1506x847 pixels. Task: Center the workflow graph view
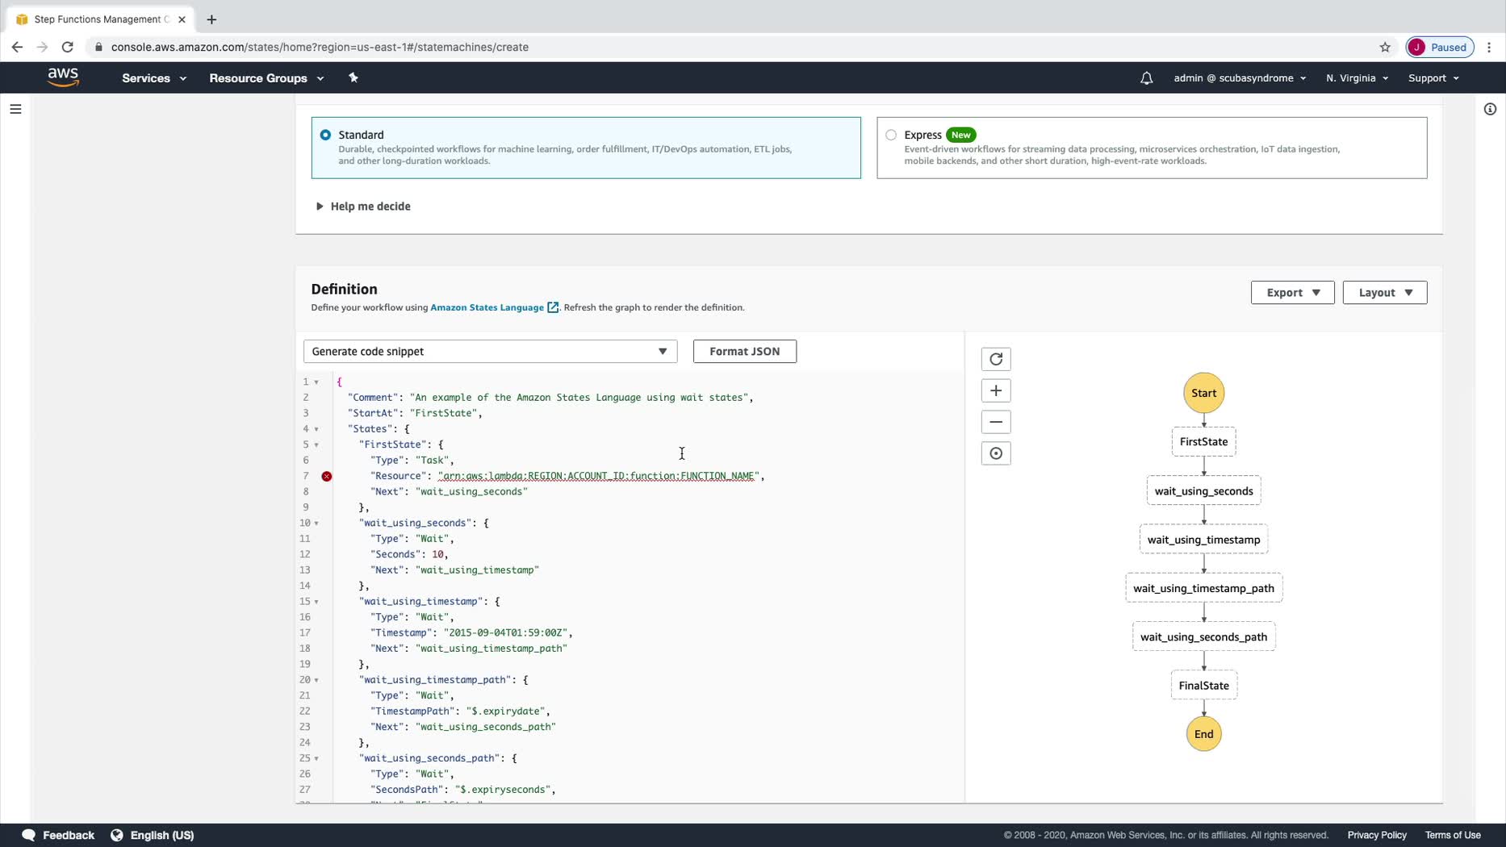click(995, 453)
